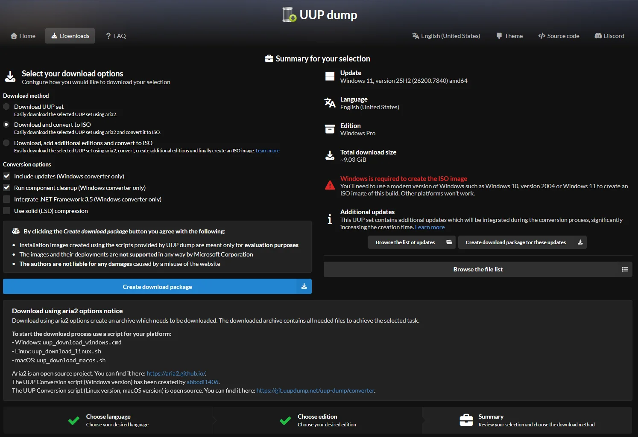Open the git.uupdump.net converter link
The image size is (638, 437).
(316, 390)
